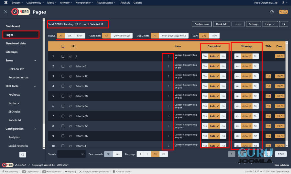
Task: Set Canonical to Yes for row 1
Action: point(205,56)
